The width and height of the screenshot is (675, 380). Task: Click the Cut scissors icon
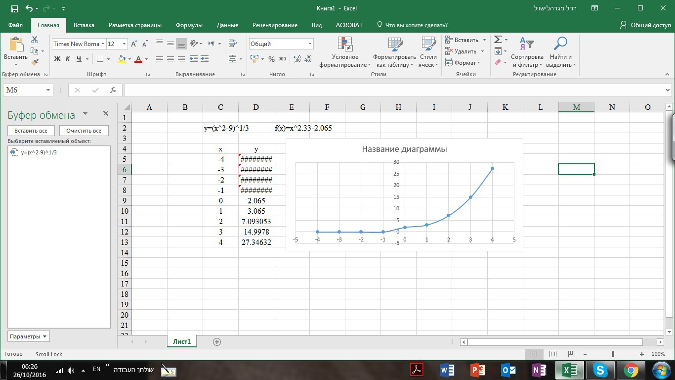pyautogui.click(x=35, y=40)
